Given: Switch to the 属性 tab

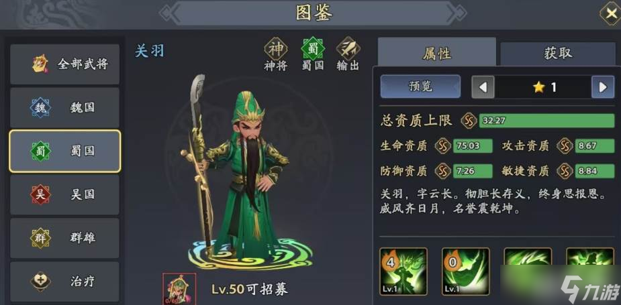Looking at the screenshot, I should point(437,52).
